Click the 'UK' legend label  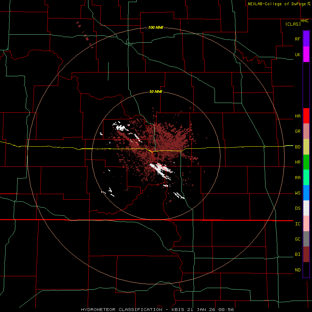click(297, 54)
